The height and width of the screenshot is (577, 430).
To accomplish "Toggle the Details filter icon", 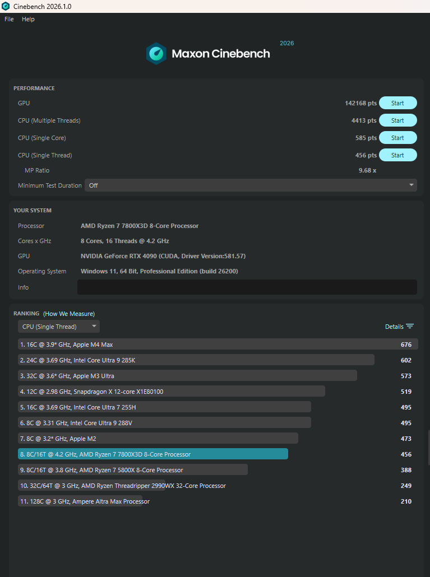I will (410, 327).
